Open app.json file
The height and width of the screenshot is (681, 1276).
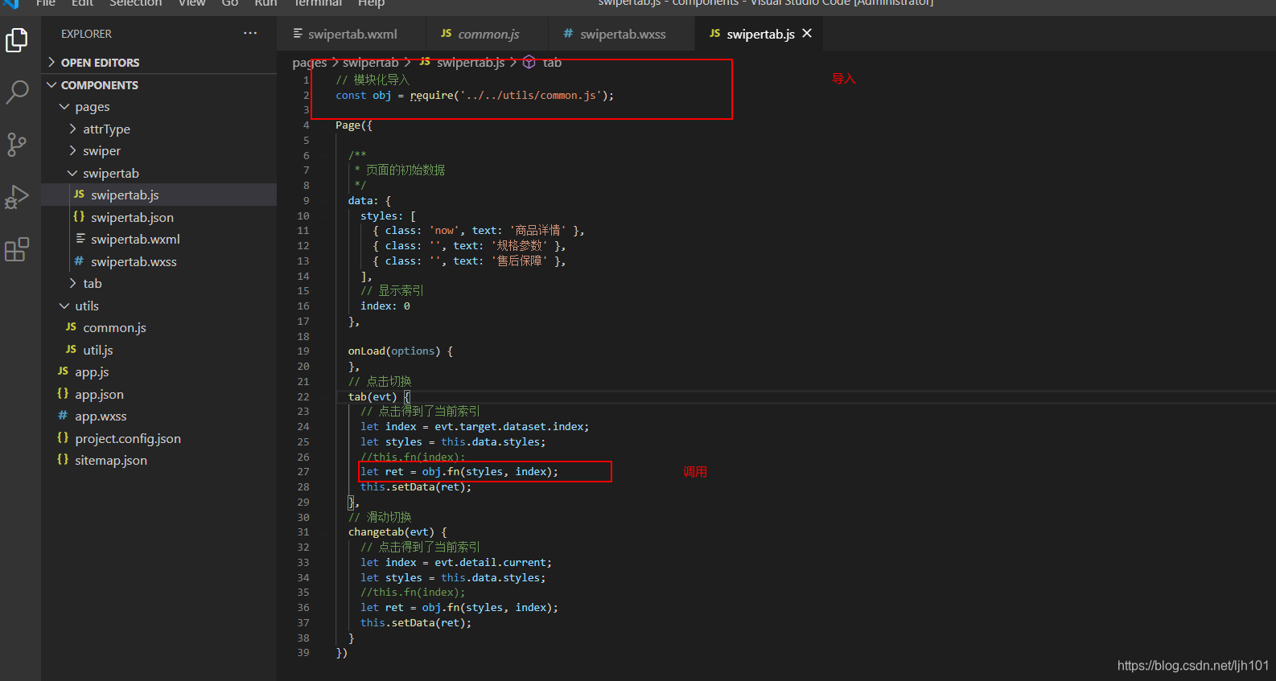[x=158, y=394]
